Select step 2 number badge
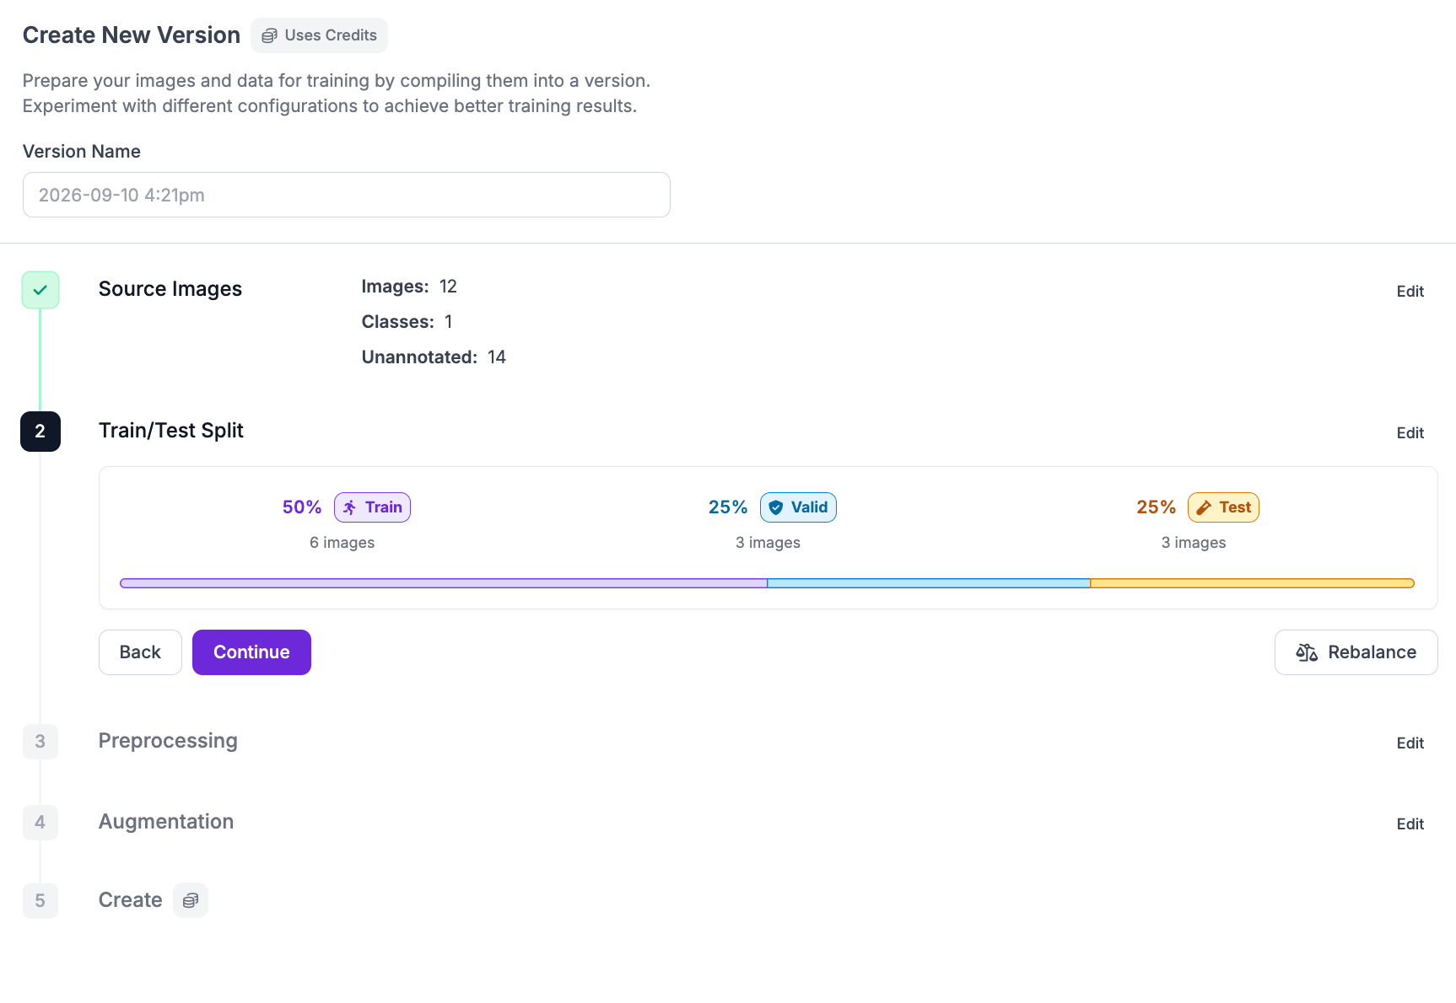1456x1003 pixels. 40,432
